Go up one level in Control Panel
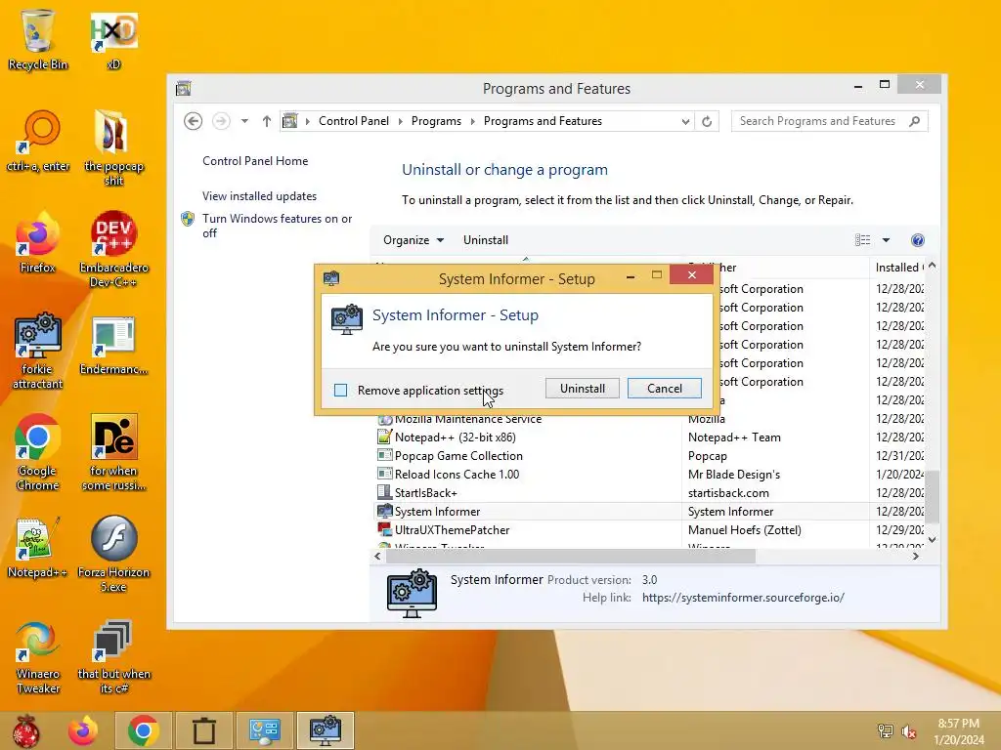1001x750 pixels. [x=267, y=121]
